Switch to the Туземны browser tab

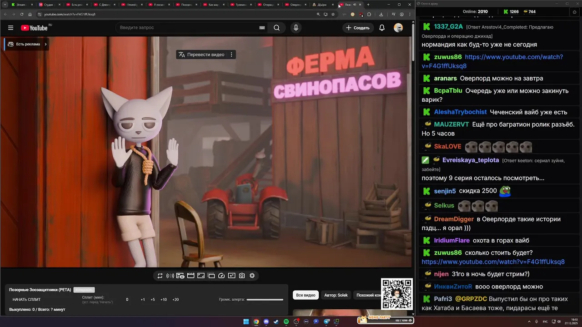point(241,5)
